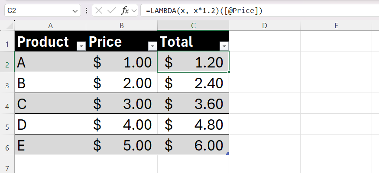Select column B header
The width and height of the screenshot is (379, 173).
(122, 26)
